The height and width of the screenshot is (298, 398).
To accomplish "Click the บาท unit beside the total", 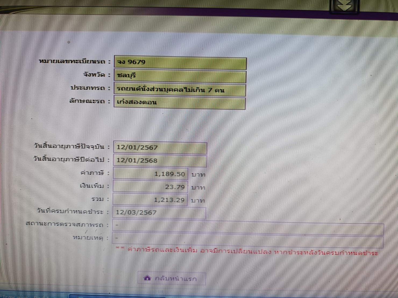I will tap(198, 201).
